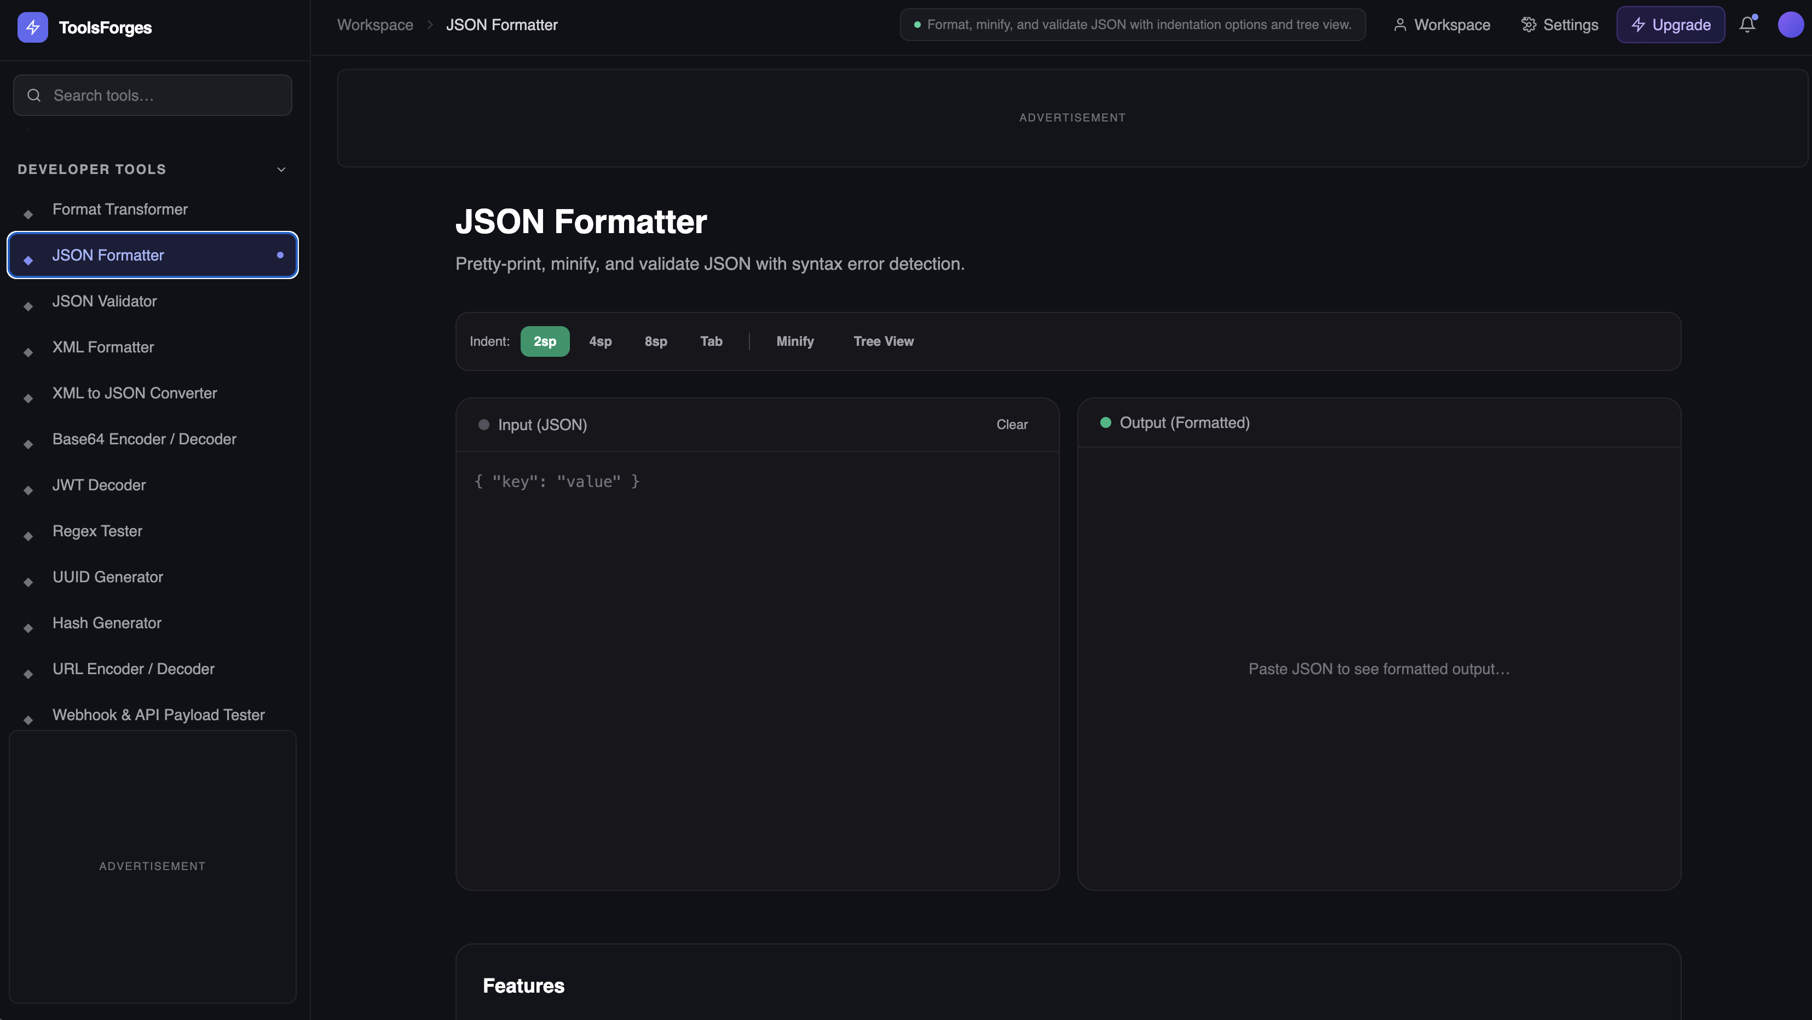Click the DEVELOPER TOOLS section heading
Screen dimensions: 1812x1020
point(91,170)
